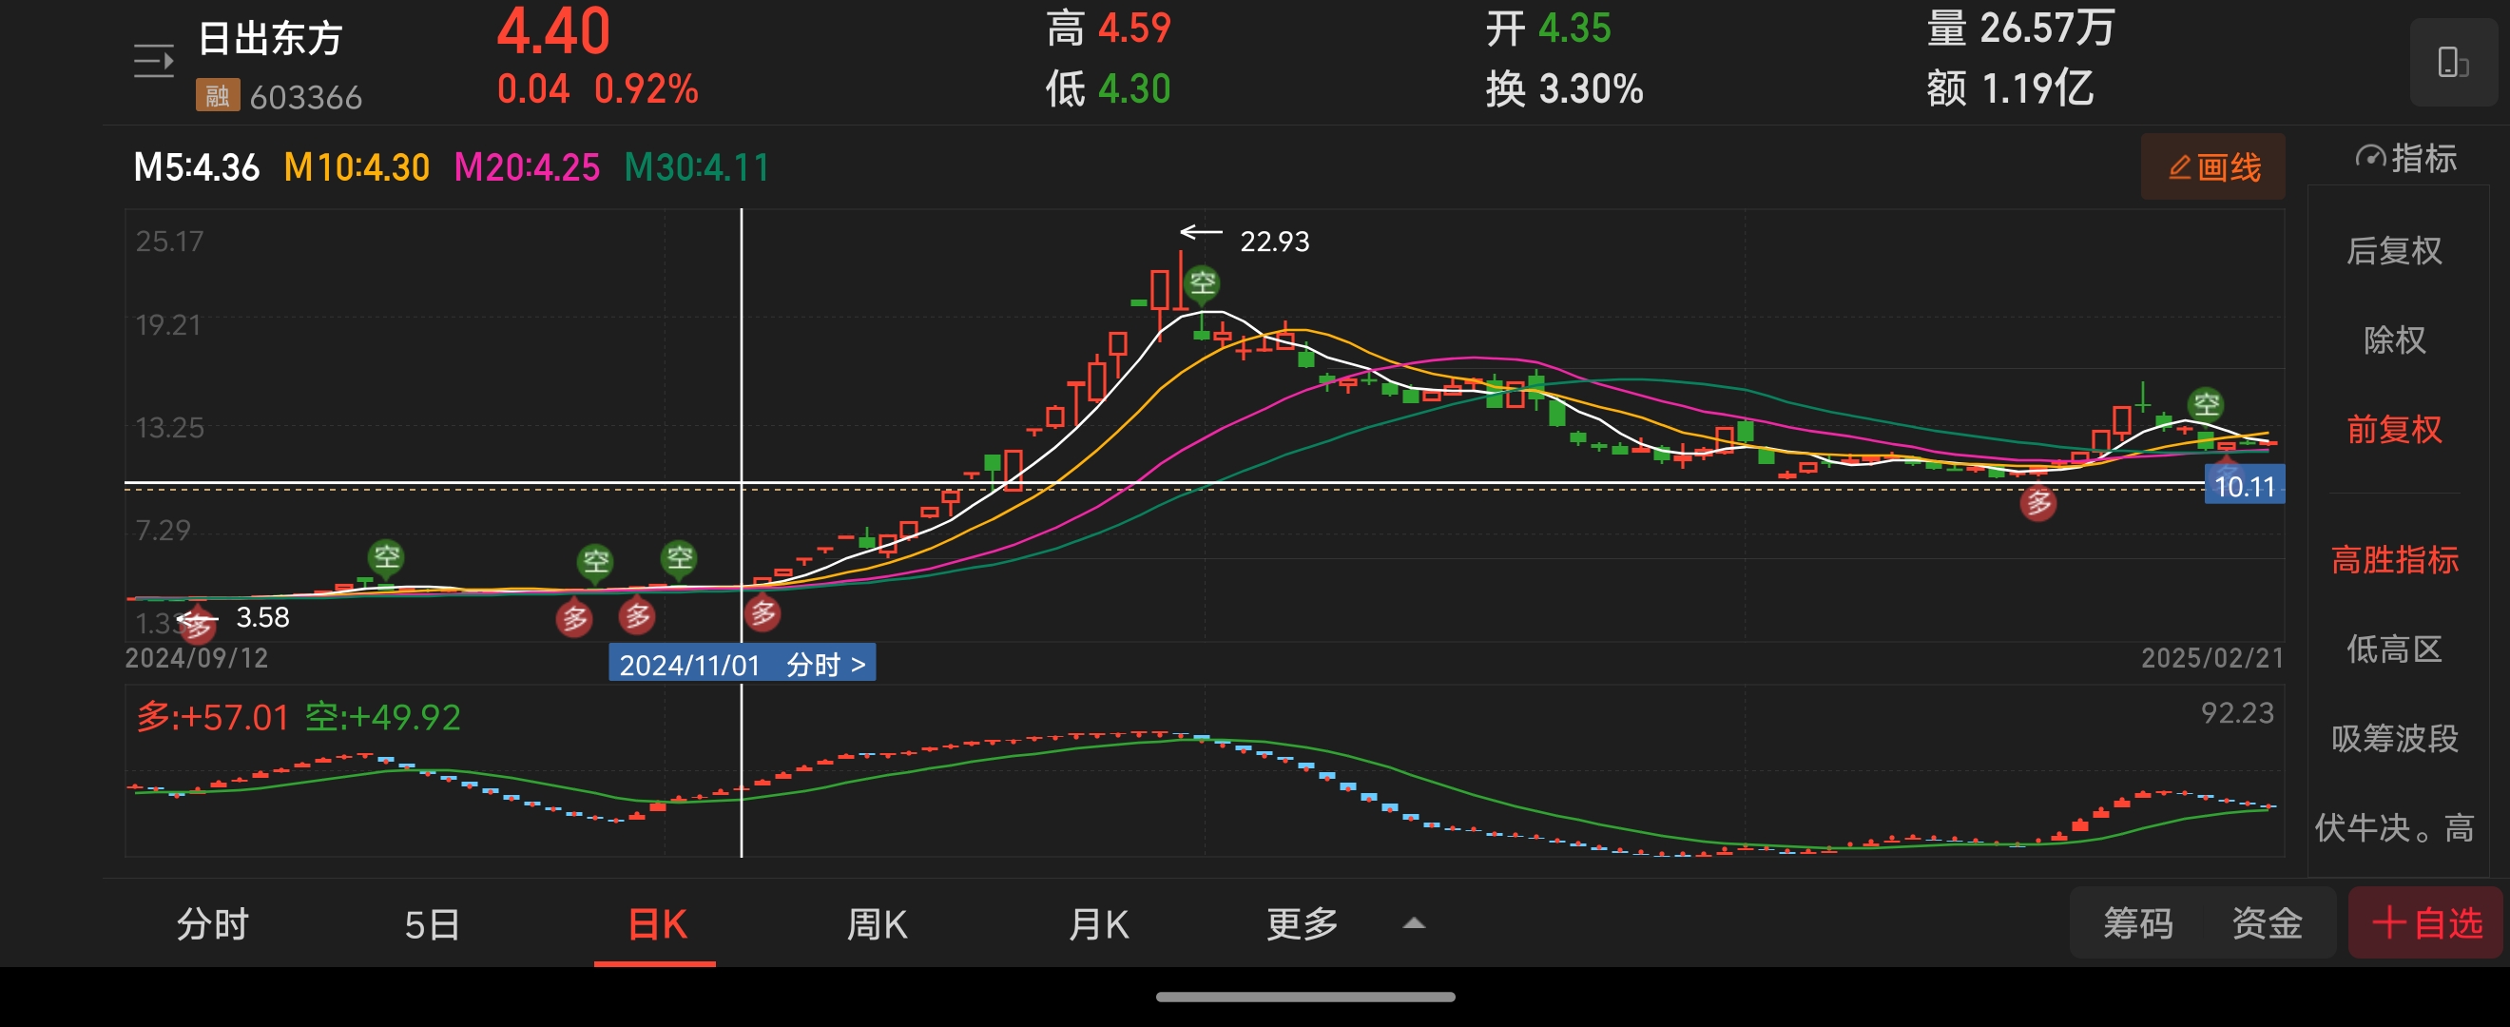Click the 空 marker at far right
The height and width of the screenshot is (1027, 2510).
[2205, 404]
